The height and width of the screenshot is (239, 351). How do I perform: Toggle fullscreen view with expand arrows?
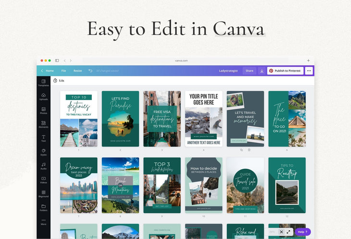coord(288,232)
